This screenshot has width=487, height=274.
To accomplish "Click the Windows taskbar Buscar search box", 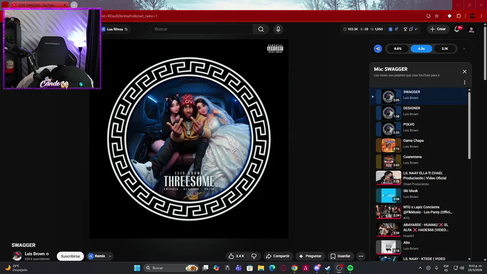I will [x=171, y=268].
